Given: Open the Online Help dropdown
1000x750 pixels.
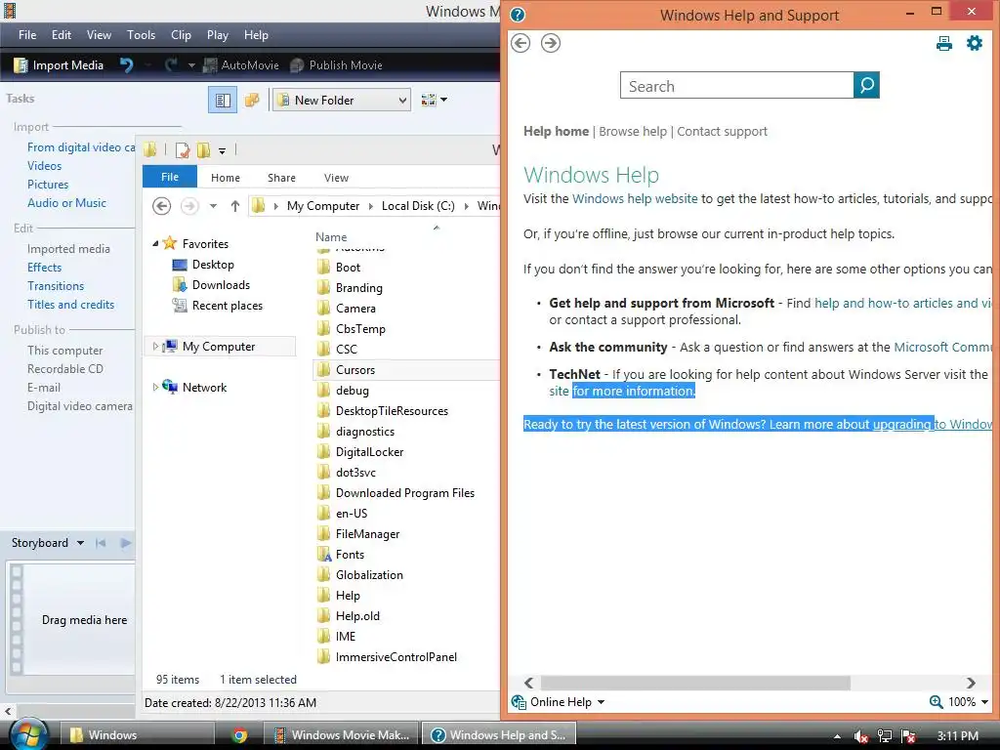Looking at the screenshot, I should point(558,702).
